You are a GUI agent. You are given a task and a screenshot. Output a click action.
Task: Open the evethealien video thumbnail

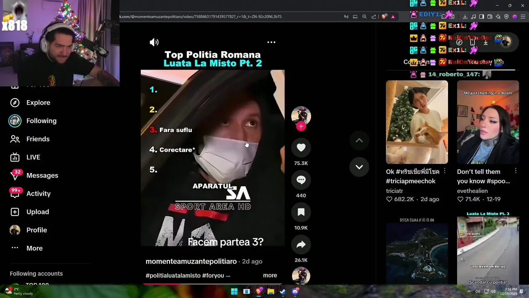pos(488,122)
